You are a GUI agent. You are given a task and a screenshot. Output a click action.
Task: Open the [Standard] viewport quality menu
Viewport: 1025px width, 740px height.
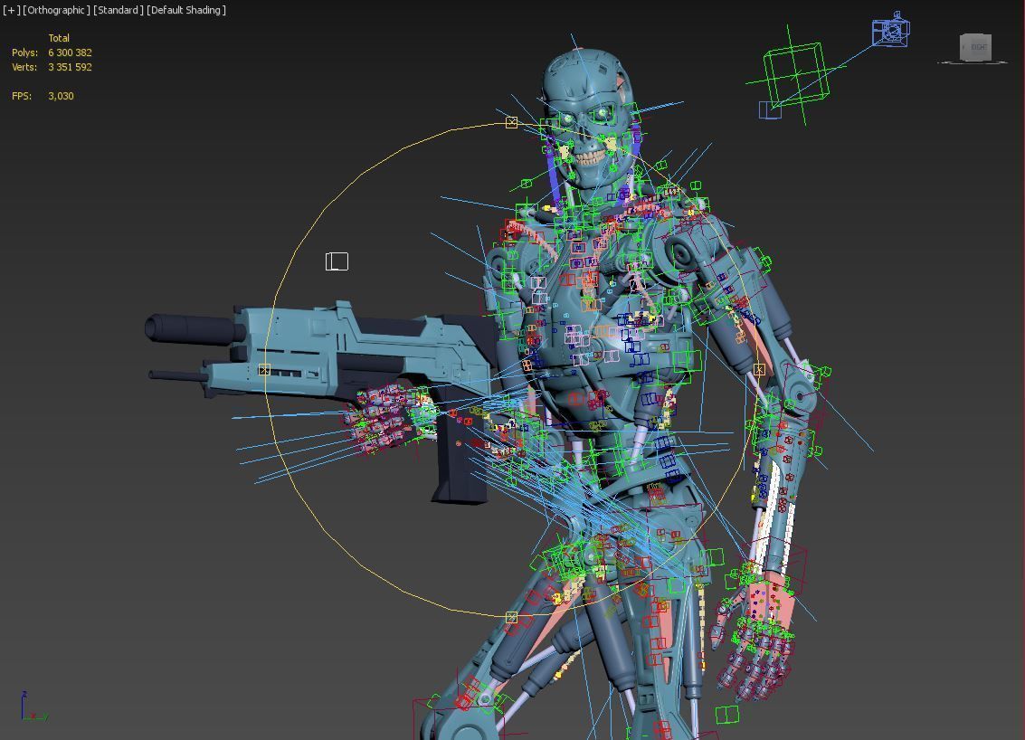pos(119,10)
